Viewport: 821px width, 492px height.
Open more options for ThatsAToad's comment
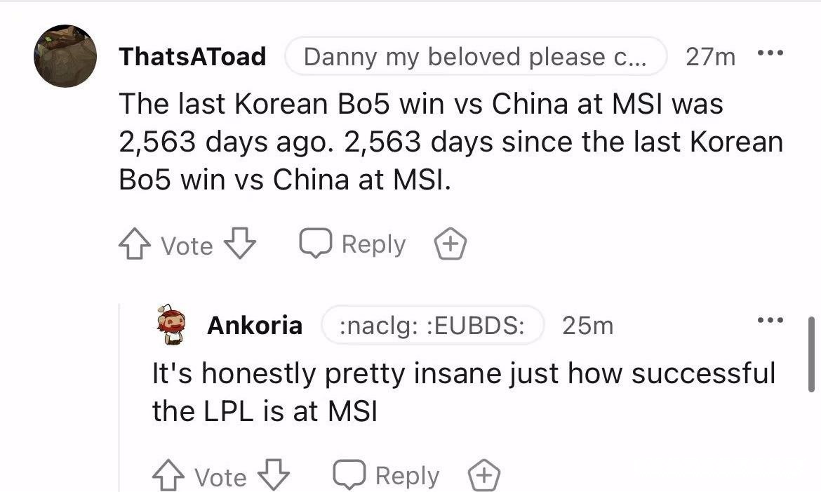pos(772,53)
